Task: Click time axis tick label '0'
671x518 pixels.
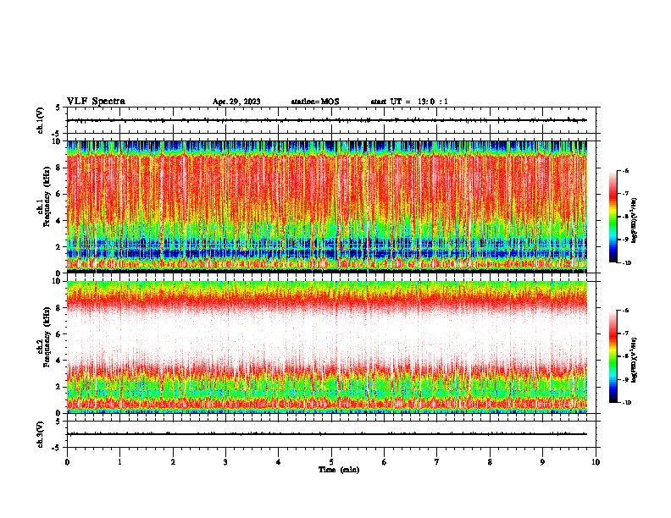Action: pos(67,462)
